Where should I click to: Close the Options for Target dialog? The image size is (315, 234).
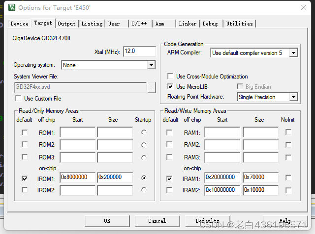304,7
